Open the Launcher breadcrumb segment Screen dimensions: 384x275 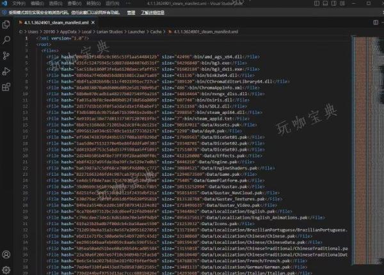(x=136, y=32)
